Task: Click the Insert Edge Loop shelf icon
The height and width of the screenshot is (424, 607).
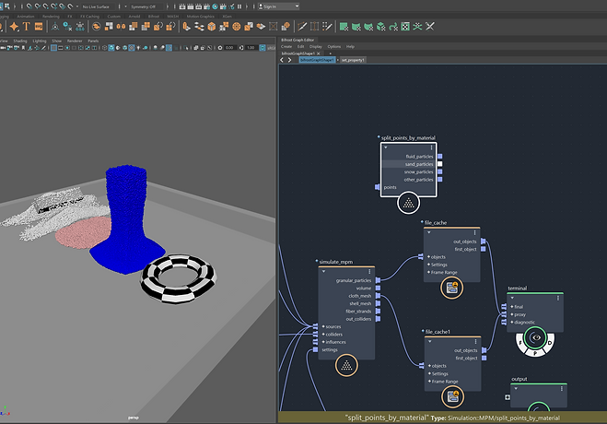Action: pyautogui.click(x=315, y=27)
